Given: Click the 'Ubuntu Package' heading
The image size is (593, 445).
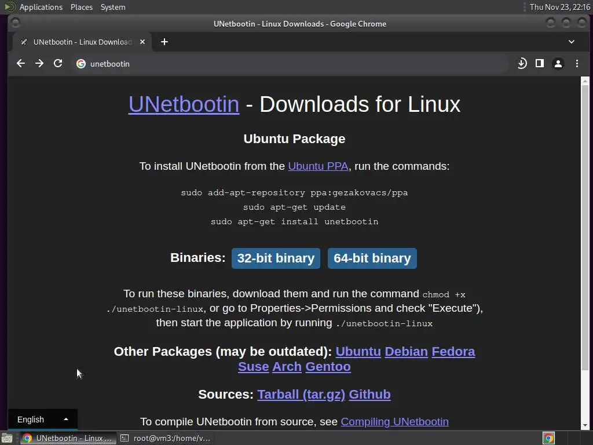Looking at the screenshot, I should [294, 139].
